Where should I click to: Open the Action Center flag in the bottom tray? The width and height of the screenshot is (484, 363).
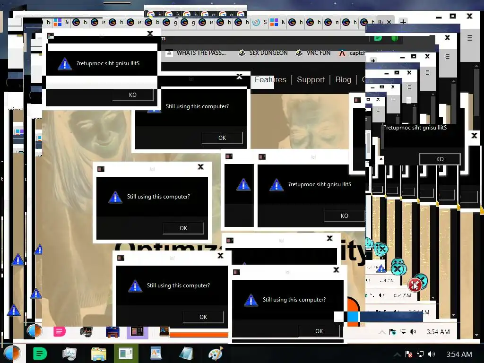(x=409, y=354)
